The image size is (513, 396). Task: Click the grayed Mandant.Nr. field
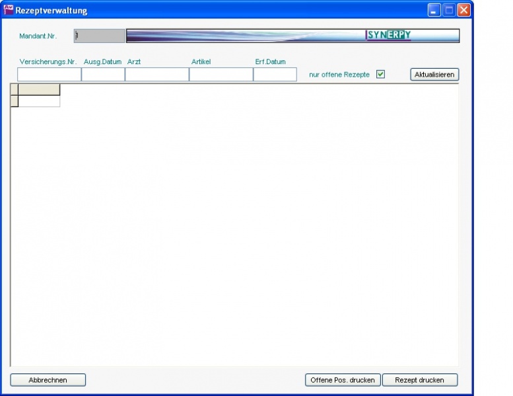(x=99, y=36)
